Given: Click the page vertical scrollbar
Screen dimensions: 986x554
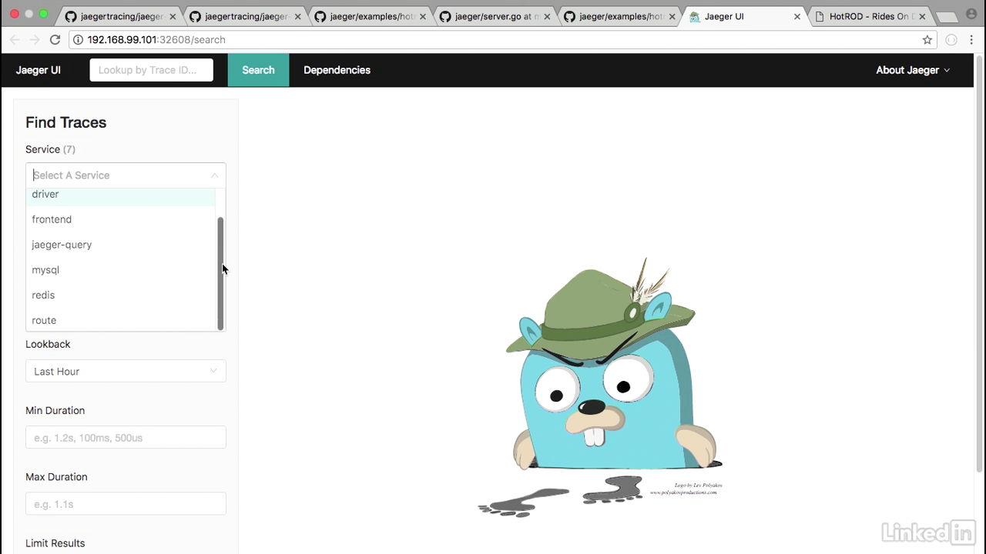Looking at the screenshot, I should pyautogui.click(x=980, y=263).
